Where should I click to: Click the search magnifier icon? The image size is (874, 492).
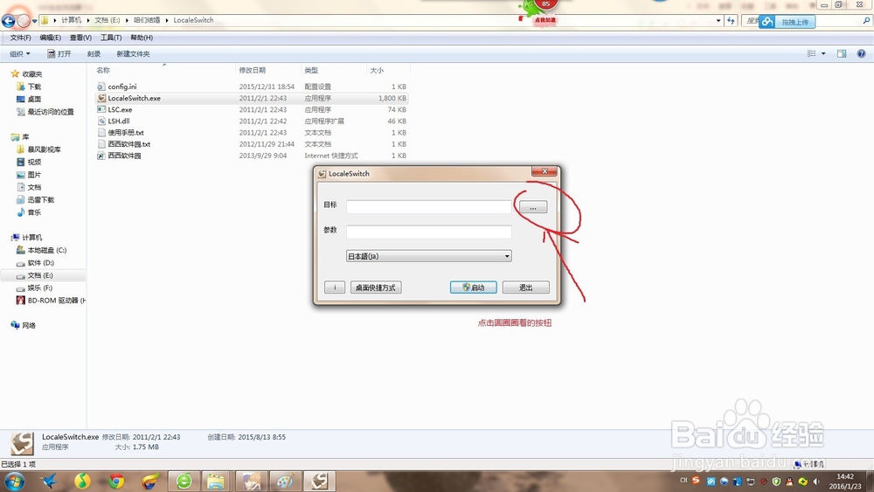tap(866, 21)
